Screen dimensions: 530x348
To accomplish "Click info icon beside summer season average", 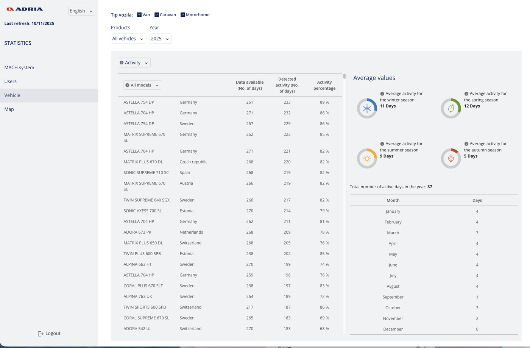I will (382, 144).
